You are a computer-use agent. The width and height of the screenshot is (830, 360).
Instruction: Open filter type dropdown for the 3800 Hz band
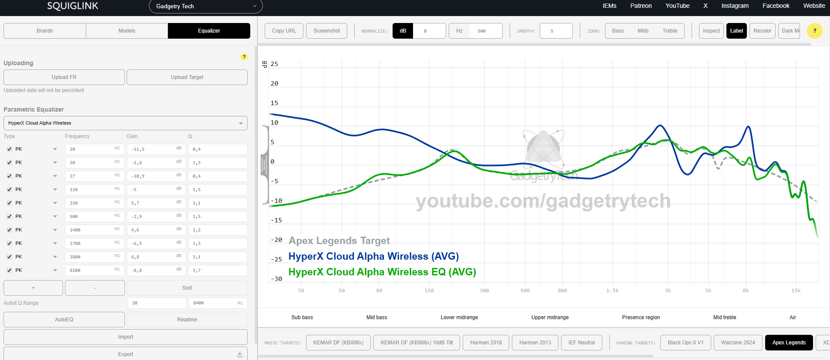coord(55,257)
